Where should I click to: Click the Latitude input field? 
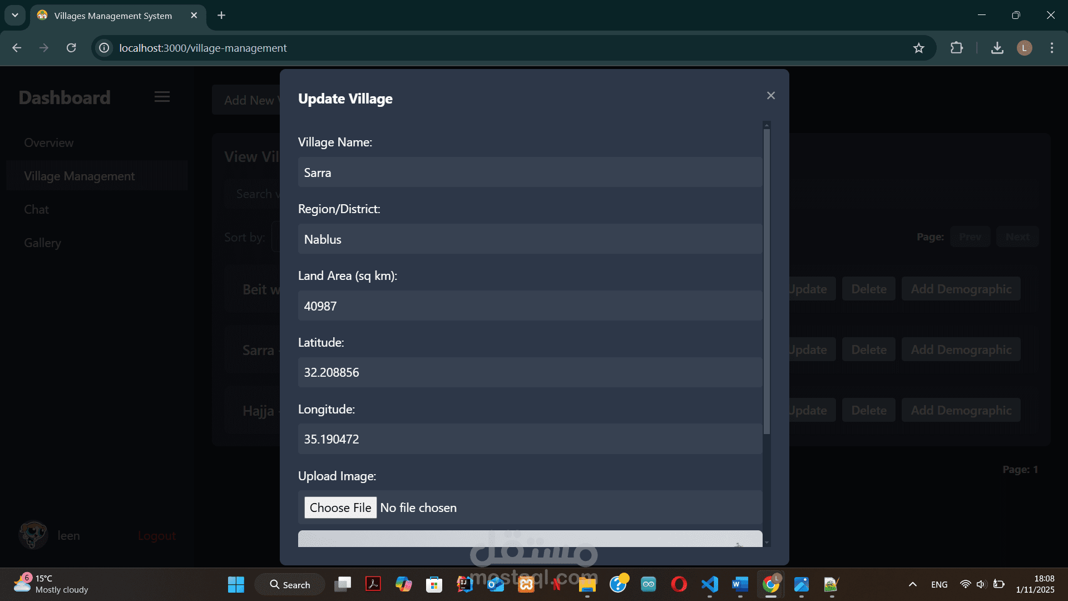point(530,372)
